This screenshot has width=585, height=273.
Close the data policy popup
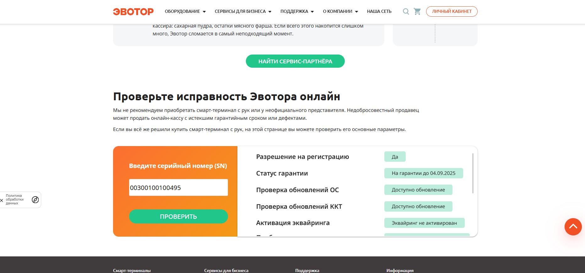click(x=2, y=200)
